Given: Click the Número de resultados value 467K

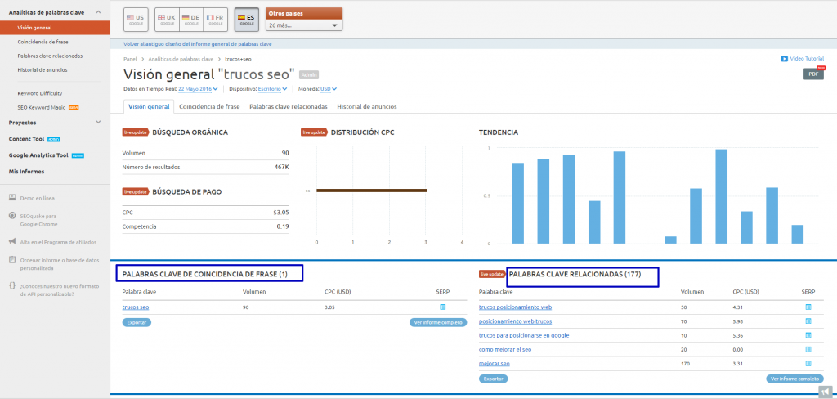Looking at the screenshot, I should (x=281, y=167).
